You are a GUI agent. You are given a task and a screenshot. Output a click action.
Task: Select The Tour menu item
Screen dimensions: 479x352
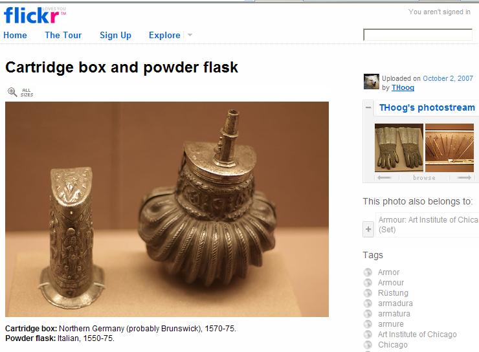point(63,35)
